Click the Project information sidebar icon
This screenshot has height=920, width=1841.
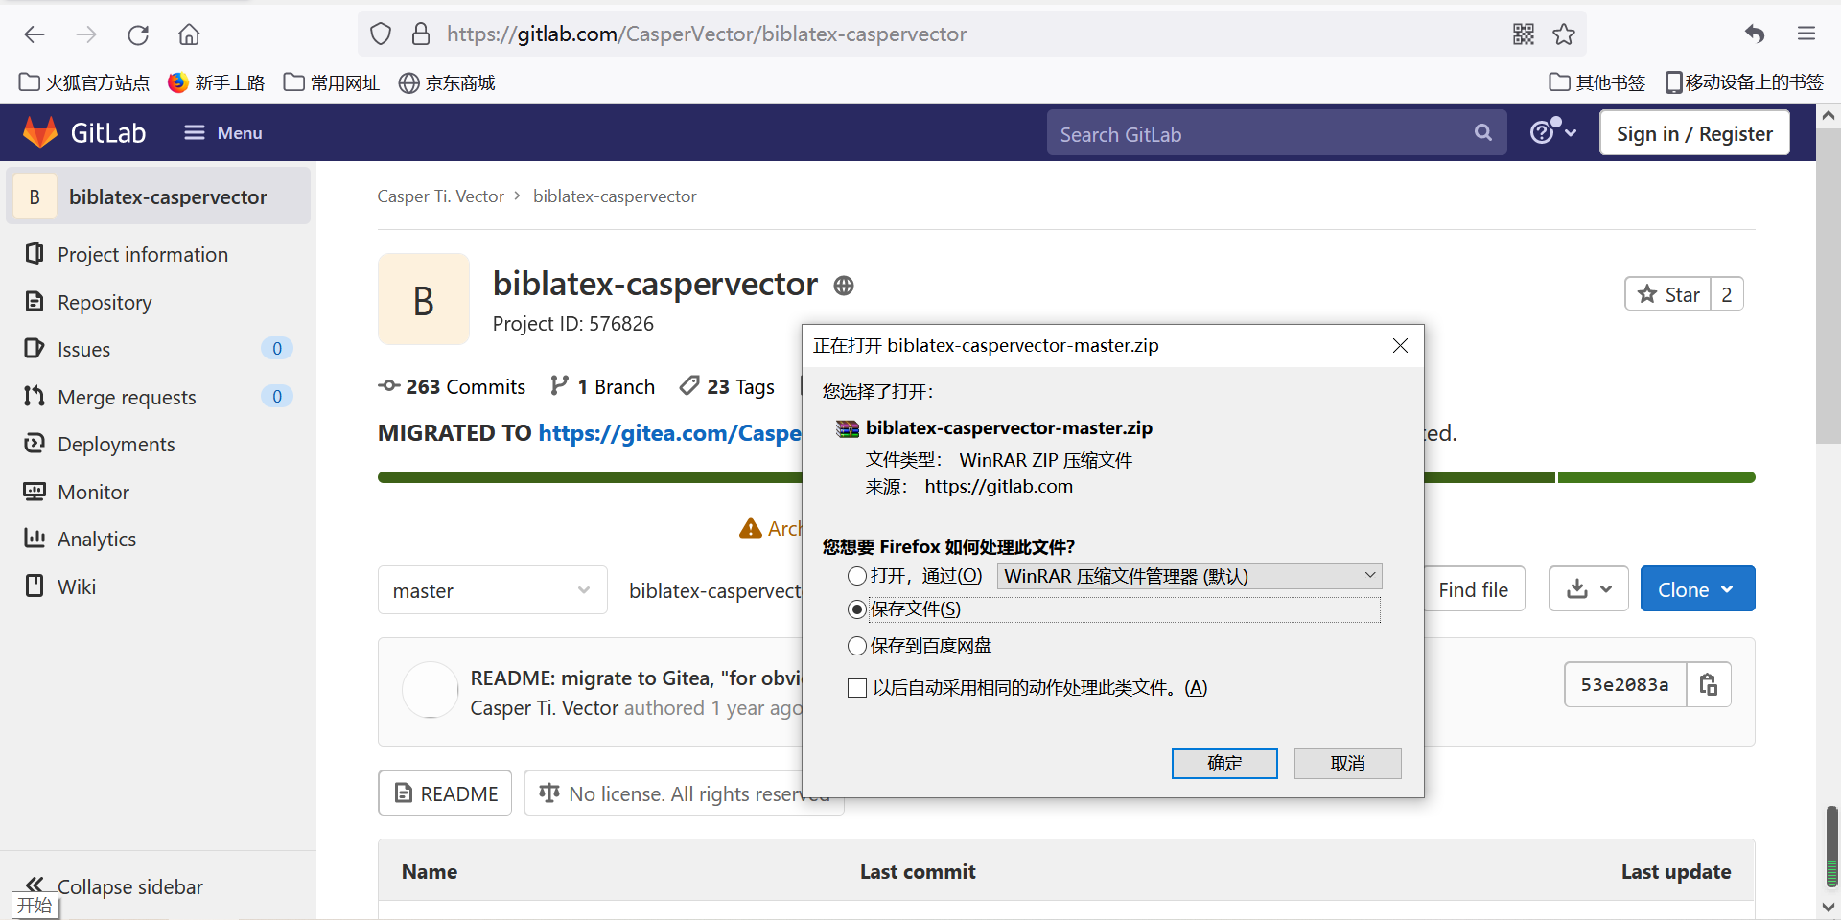[35, 253]
